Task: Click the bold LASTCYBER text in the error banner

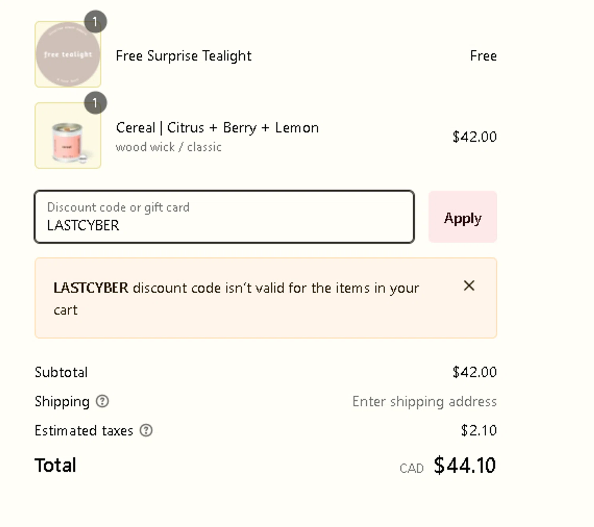Action: [x=91, y=288]
